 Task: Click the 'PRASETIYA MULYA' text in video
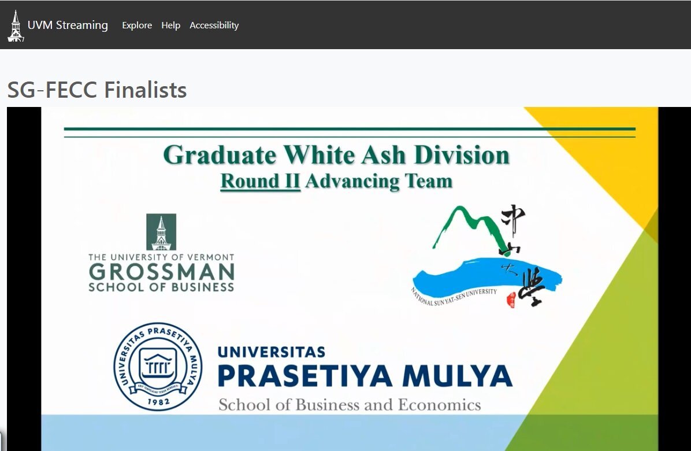[365, 376]
